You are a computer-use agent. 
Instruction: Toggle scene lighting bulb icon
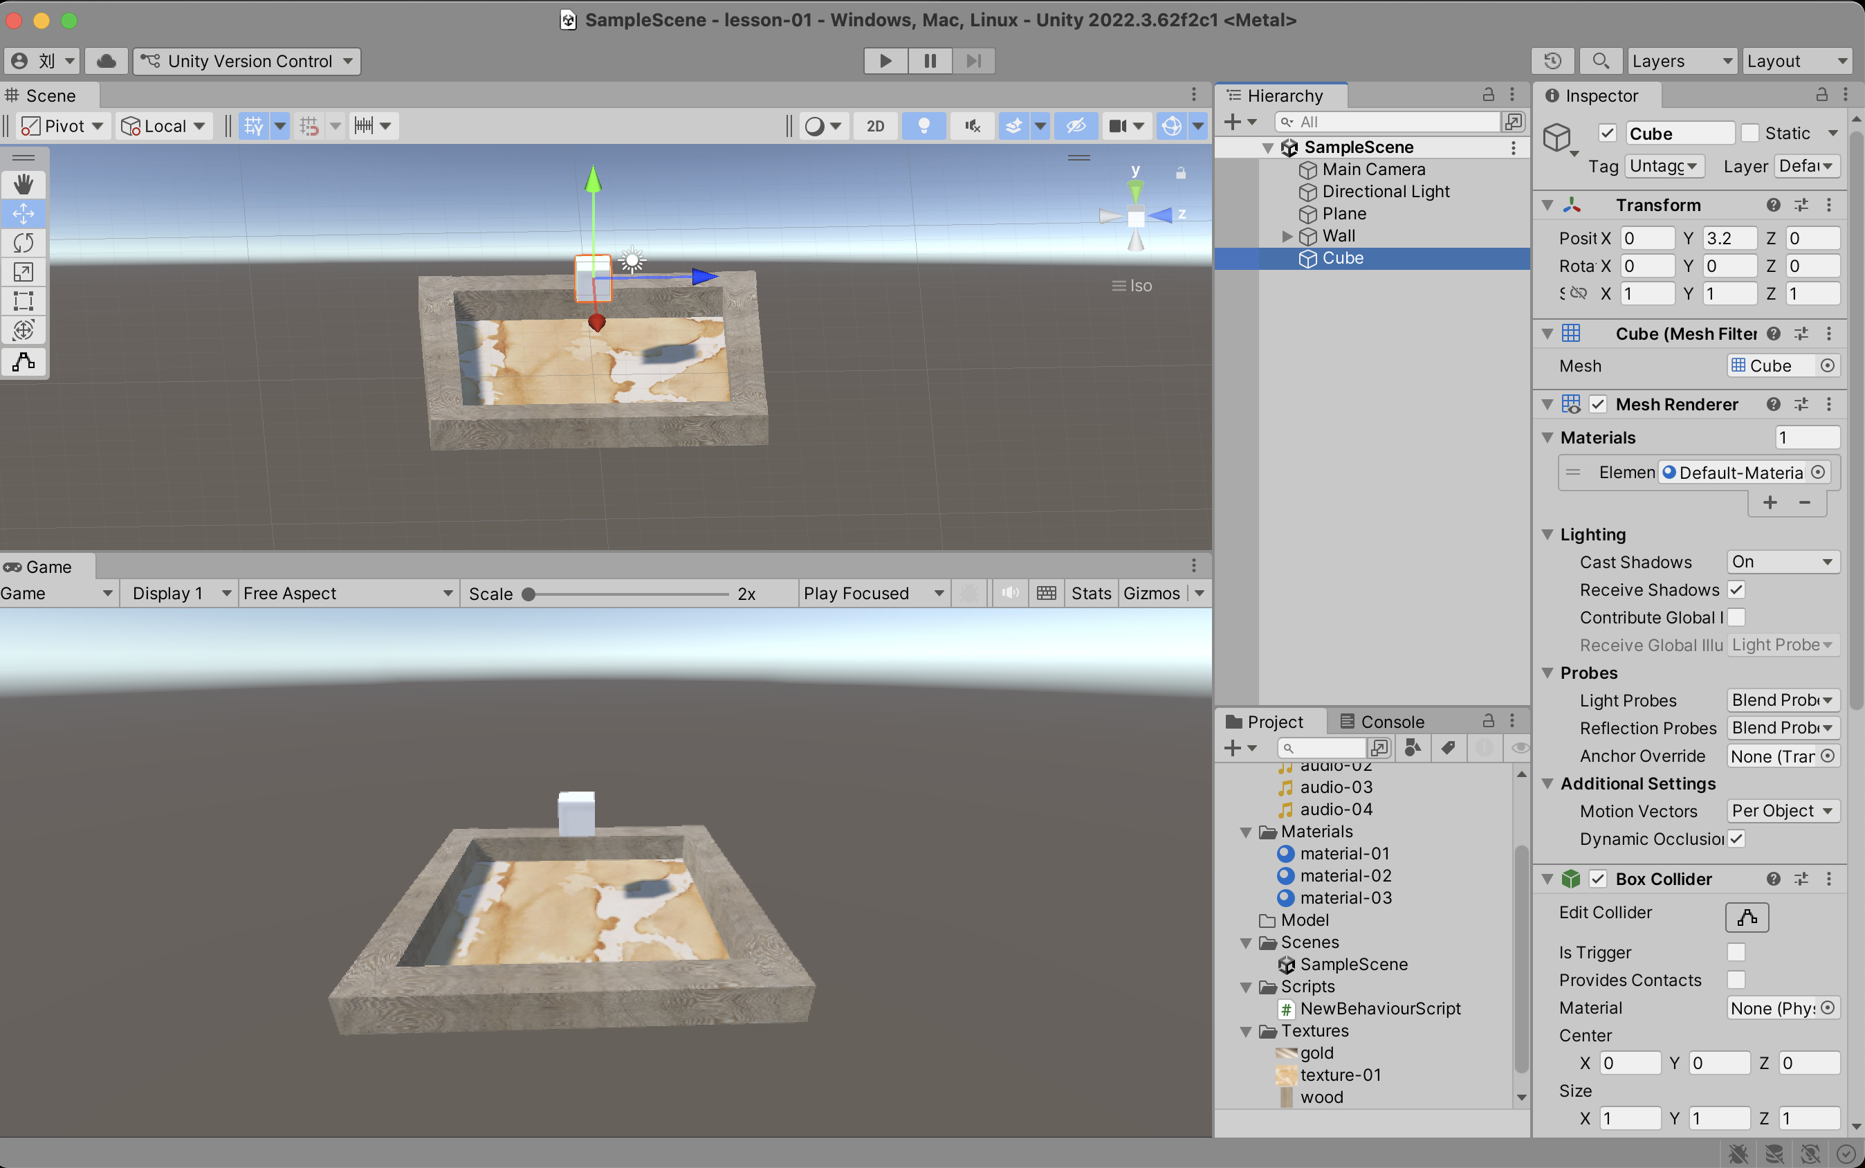[x=923, y=126]
